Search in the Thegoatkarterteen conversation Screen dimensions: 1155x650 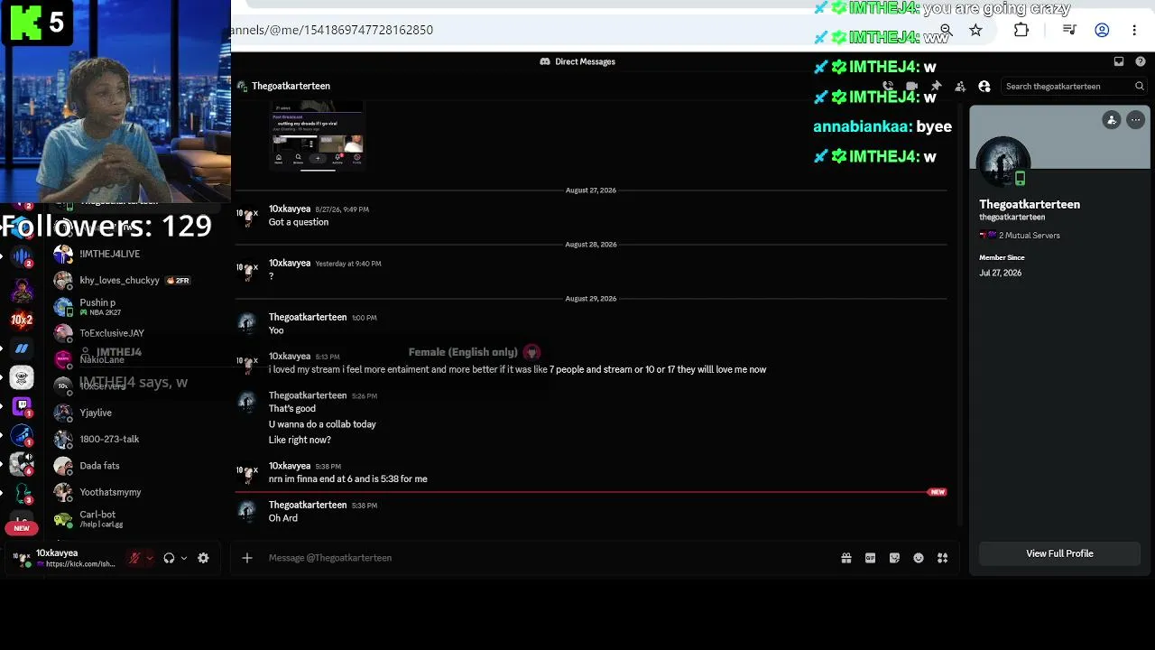[1074, 87]
